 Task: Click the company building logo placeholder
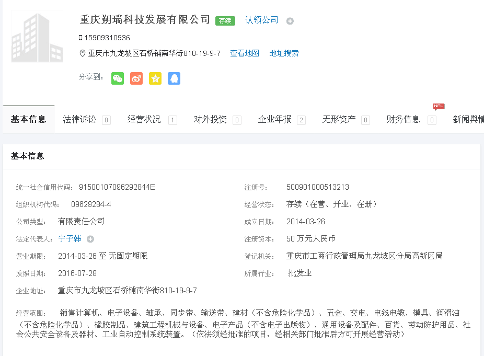coord(37,37)
